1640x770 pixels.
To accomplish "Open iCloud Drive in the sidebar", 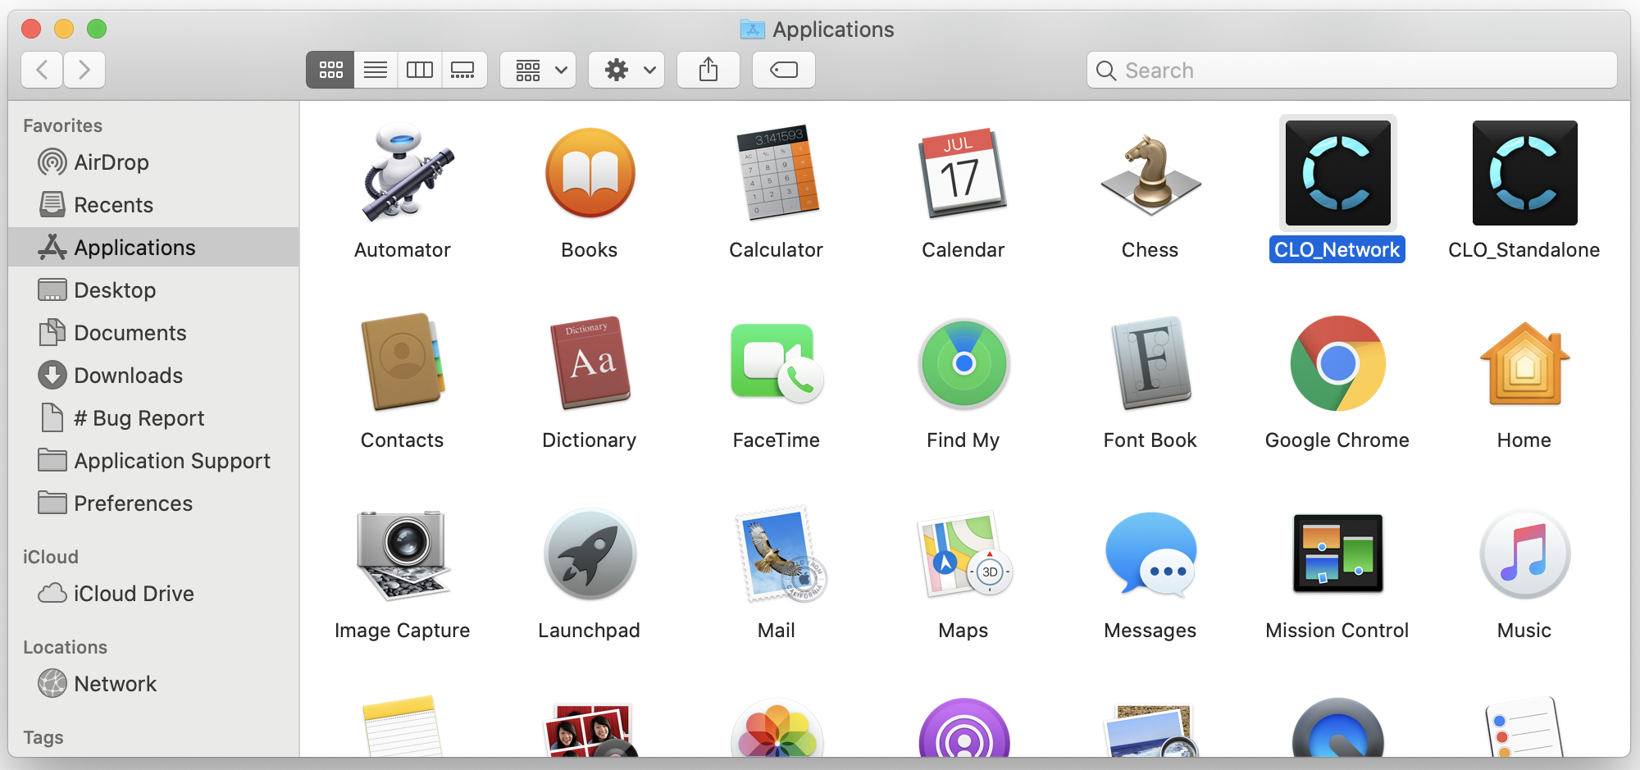I will (153, 593).
